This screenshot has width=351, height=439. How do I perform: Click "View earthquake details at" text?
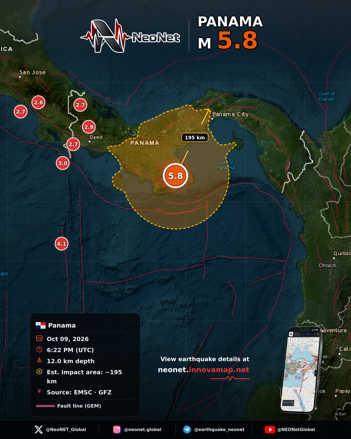tap(205, 359)
